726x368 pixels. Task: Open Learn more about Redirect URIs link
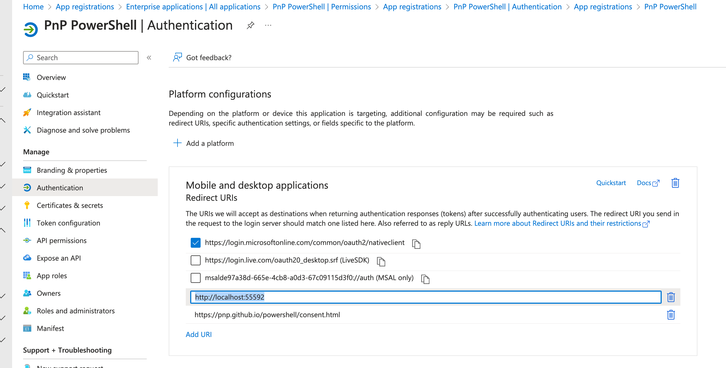pos(562,223)
